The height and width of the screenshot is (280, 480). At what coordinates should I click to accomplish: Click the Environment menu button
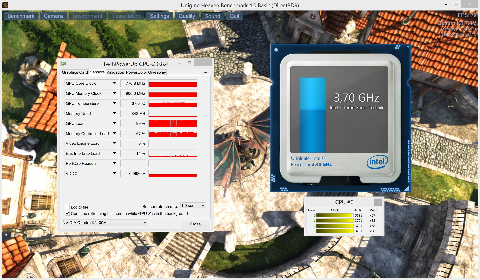pyautogui.click(x=88, y=16)
